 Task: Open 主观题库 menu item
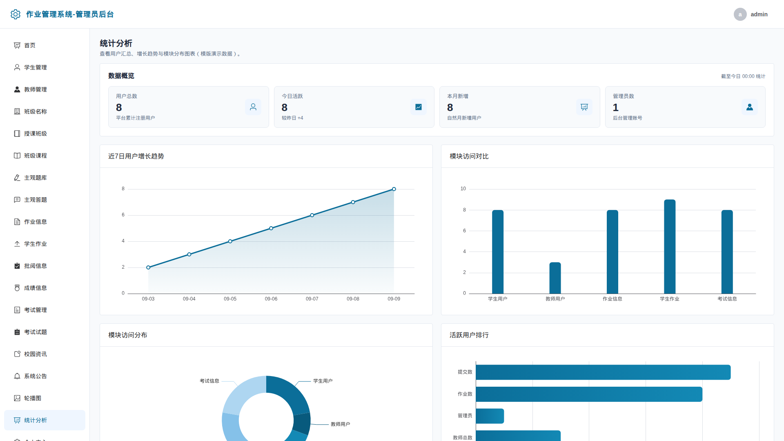(x=45, y=178)
